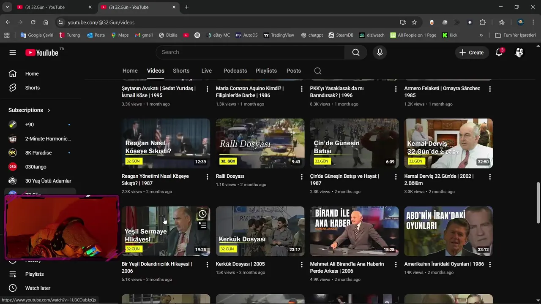Open the YouTube hamburger guide menu

click(x=13, y=52)
